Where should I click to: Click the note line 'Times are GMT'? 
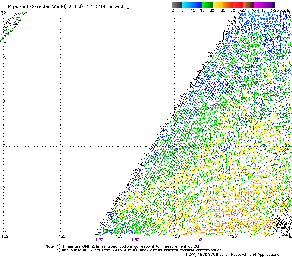(x=76, y=246)
